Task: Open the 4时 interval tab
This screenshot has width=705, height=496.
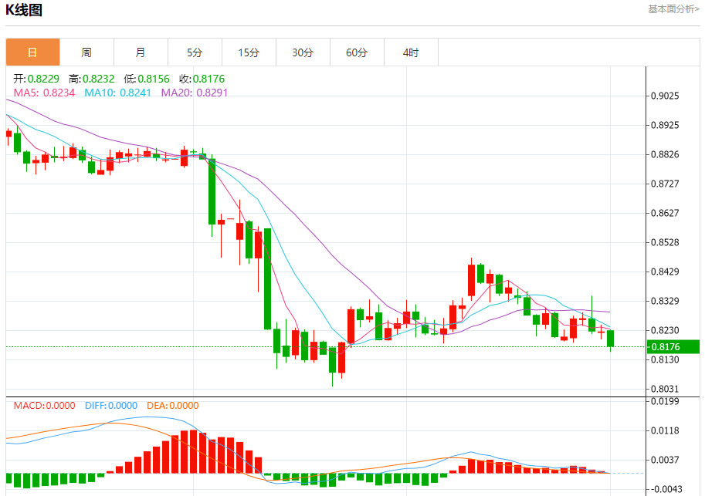Action: tap(411, 52)
